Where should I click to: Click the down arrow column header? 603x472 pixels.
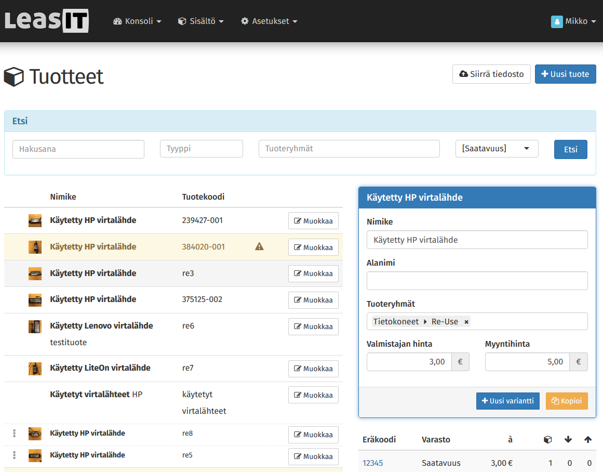[568, 440]
